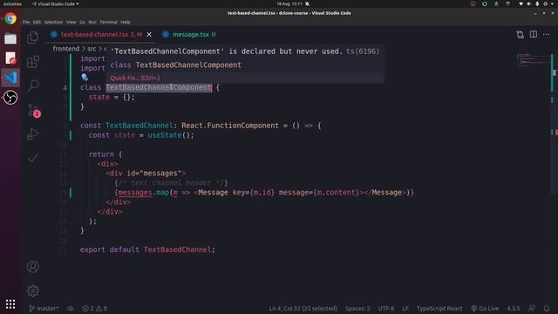Image resolution: width=558 pixels, height=314 pixels.
Task: Open Source Control view with badge
Action: point(33,110)
